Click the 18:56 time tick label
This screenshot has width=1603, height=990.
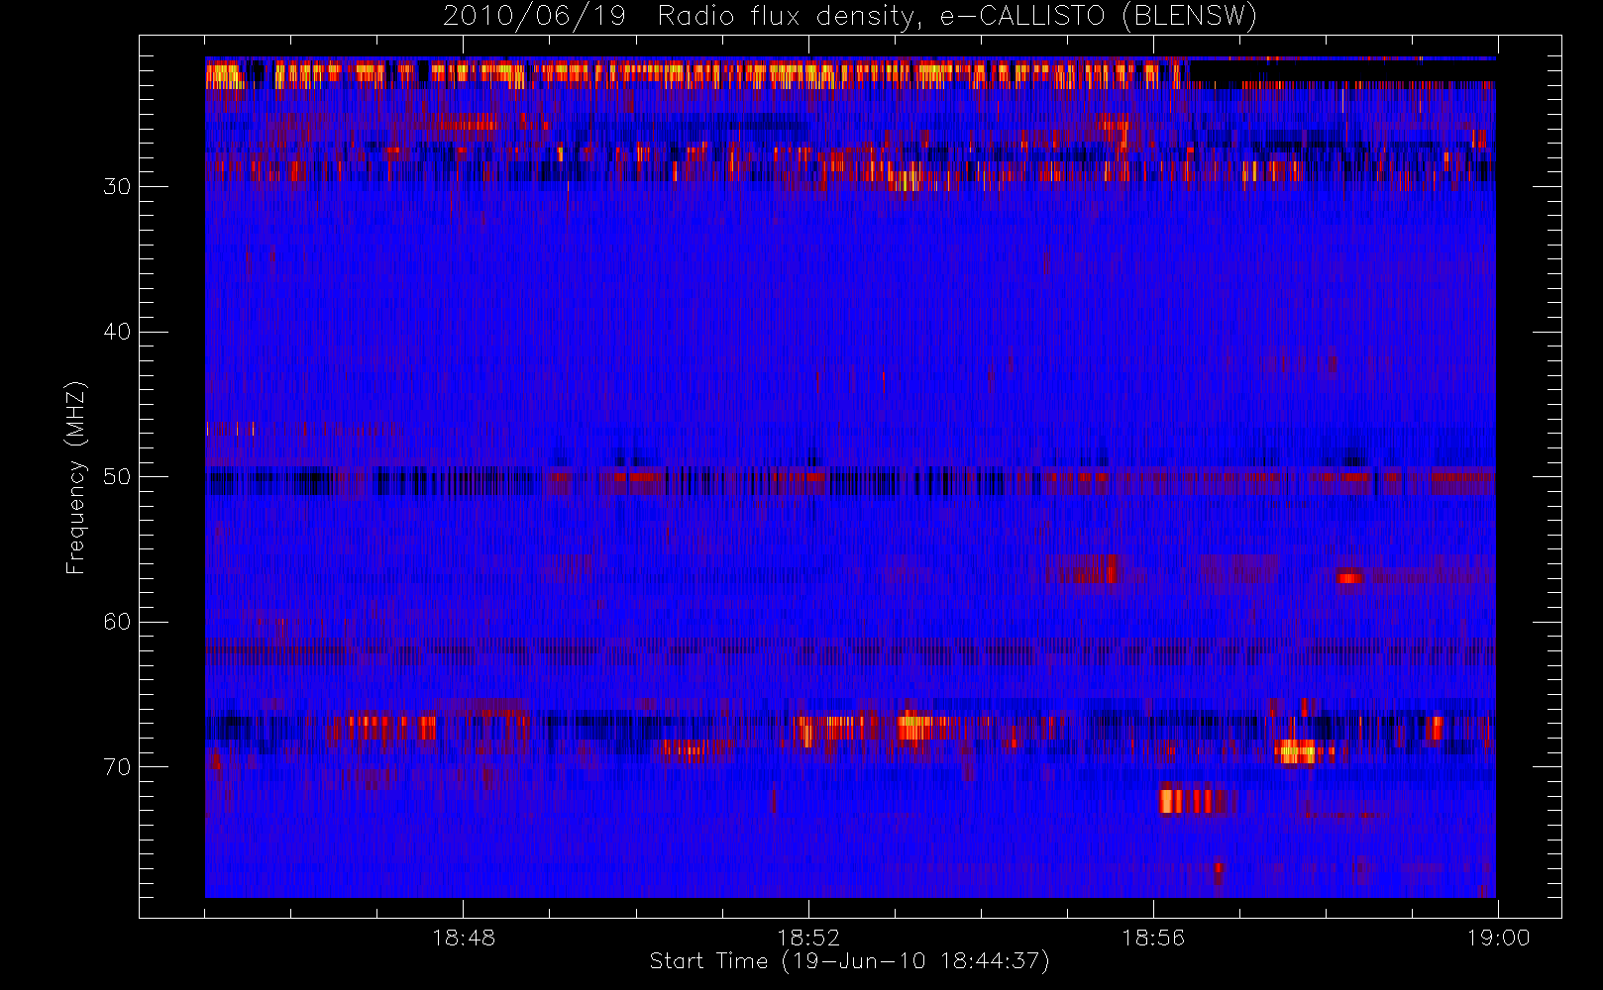[1153, 938]
